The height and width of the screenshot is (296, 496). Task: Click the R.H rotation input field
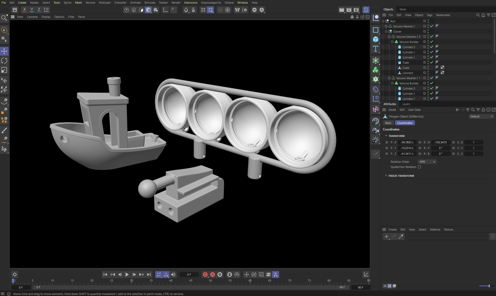[x=440, y=142]
